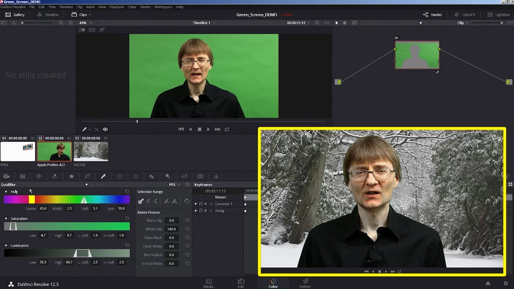
Task: Reset the Luminance qualifier
Action: [127, 245]
